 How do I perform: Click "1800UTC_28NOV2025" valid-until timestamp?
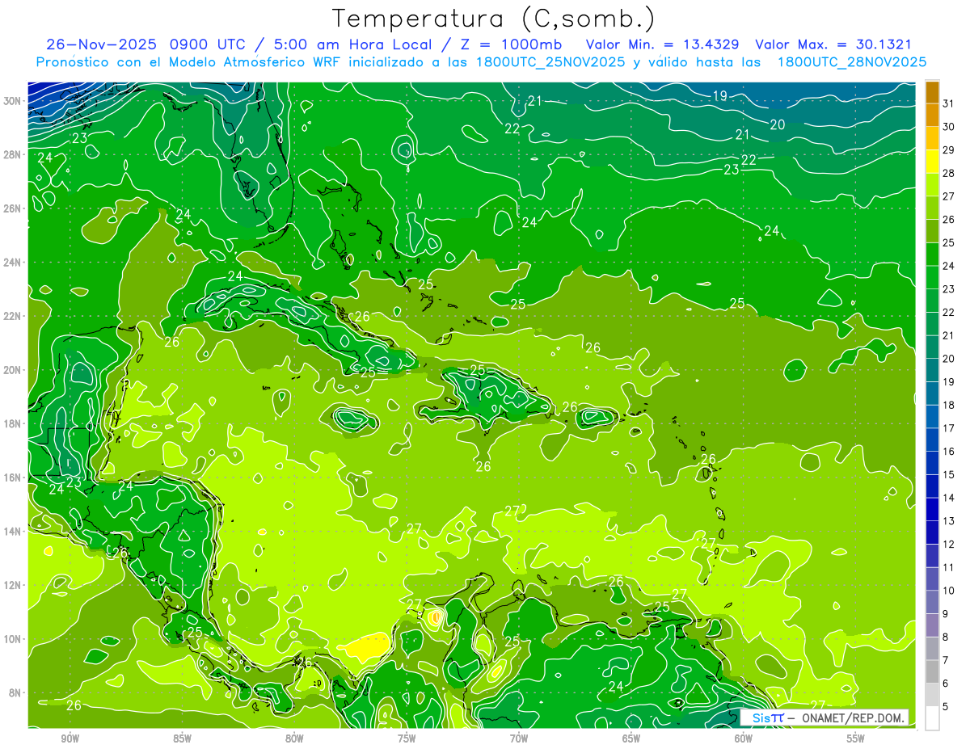click(x=851, y=62)
